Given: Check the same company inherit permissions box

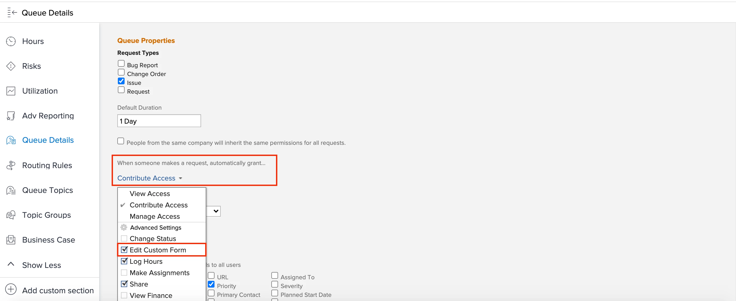Looking at the screenshot, I should [121, 141].
